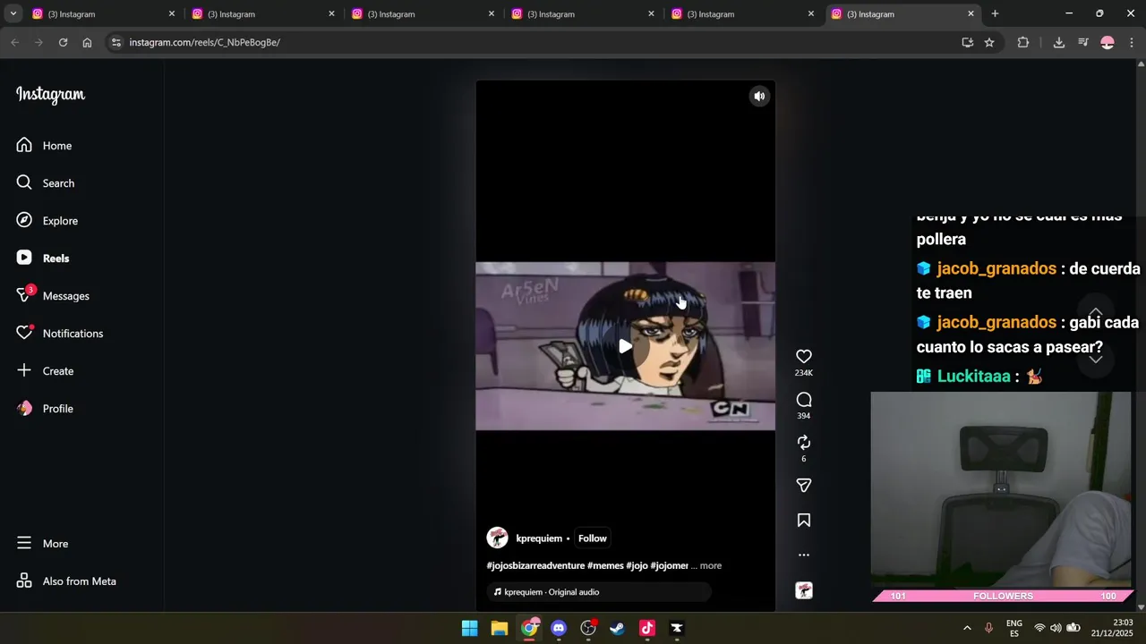1146x644 pixels.
Task: Open Also from Meta menu
Action: pyautogui.click(x=66, y=581)
